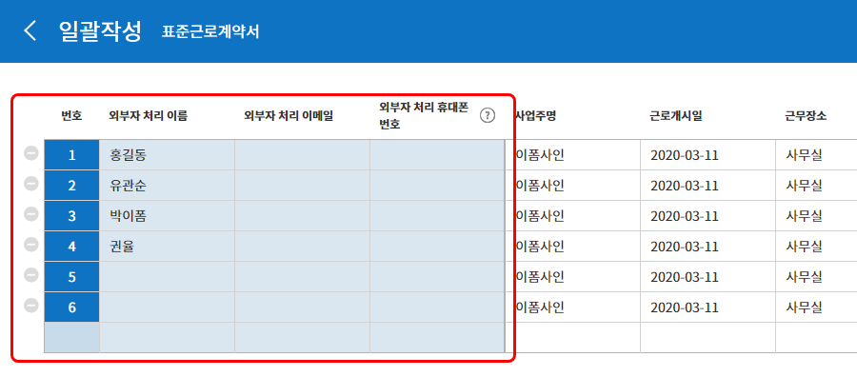Select the phone number cell for row 4
The height and width of the screenshot is (377, 857).
tap(437, 247)
